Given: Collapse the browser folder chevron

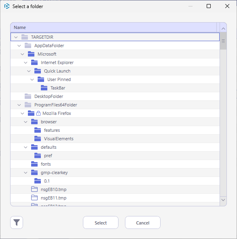Looking at the screenshot, I should point(25,122).
